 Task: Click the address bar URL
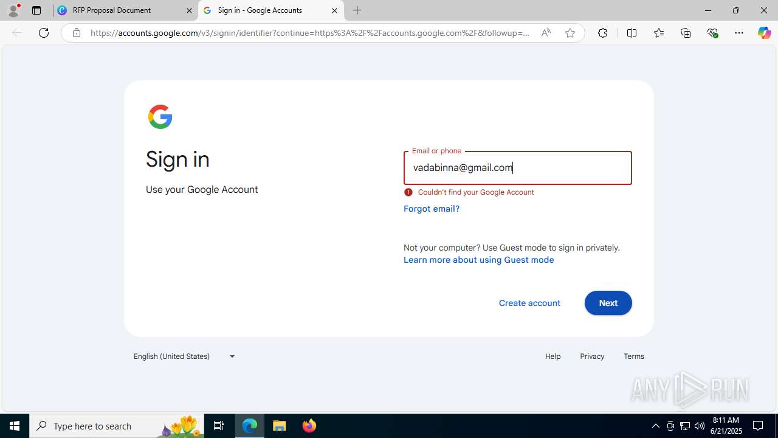309,33
